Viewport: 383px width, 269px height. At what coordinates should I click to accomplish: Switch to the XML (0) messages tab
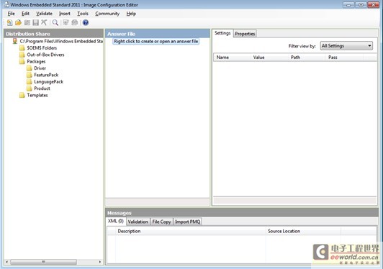(x=116, y=221)
